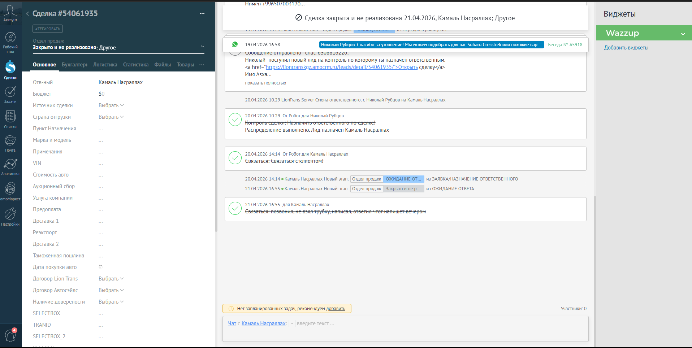Screen dimensions: 692x348
Task: Toggle checkmark on 'Контроль сделки' task
Action: coord(235,119)
